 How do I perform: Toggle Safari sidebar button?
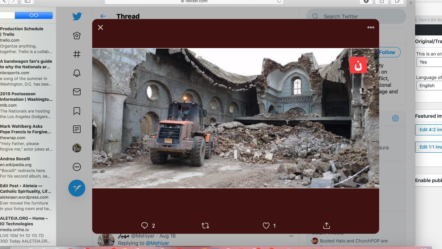tap(27, 1)
